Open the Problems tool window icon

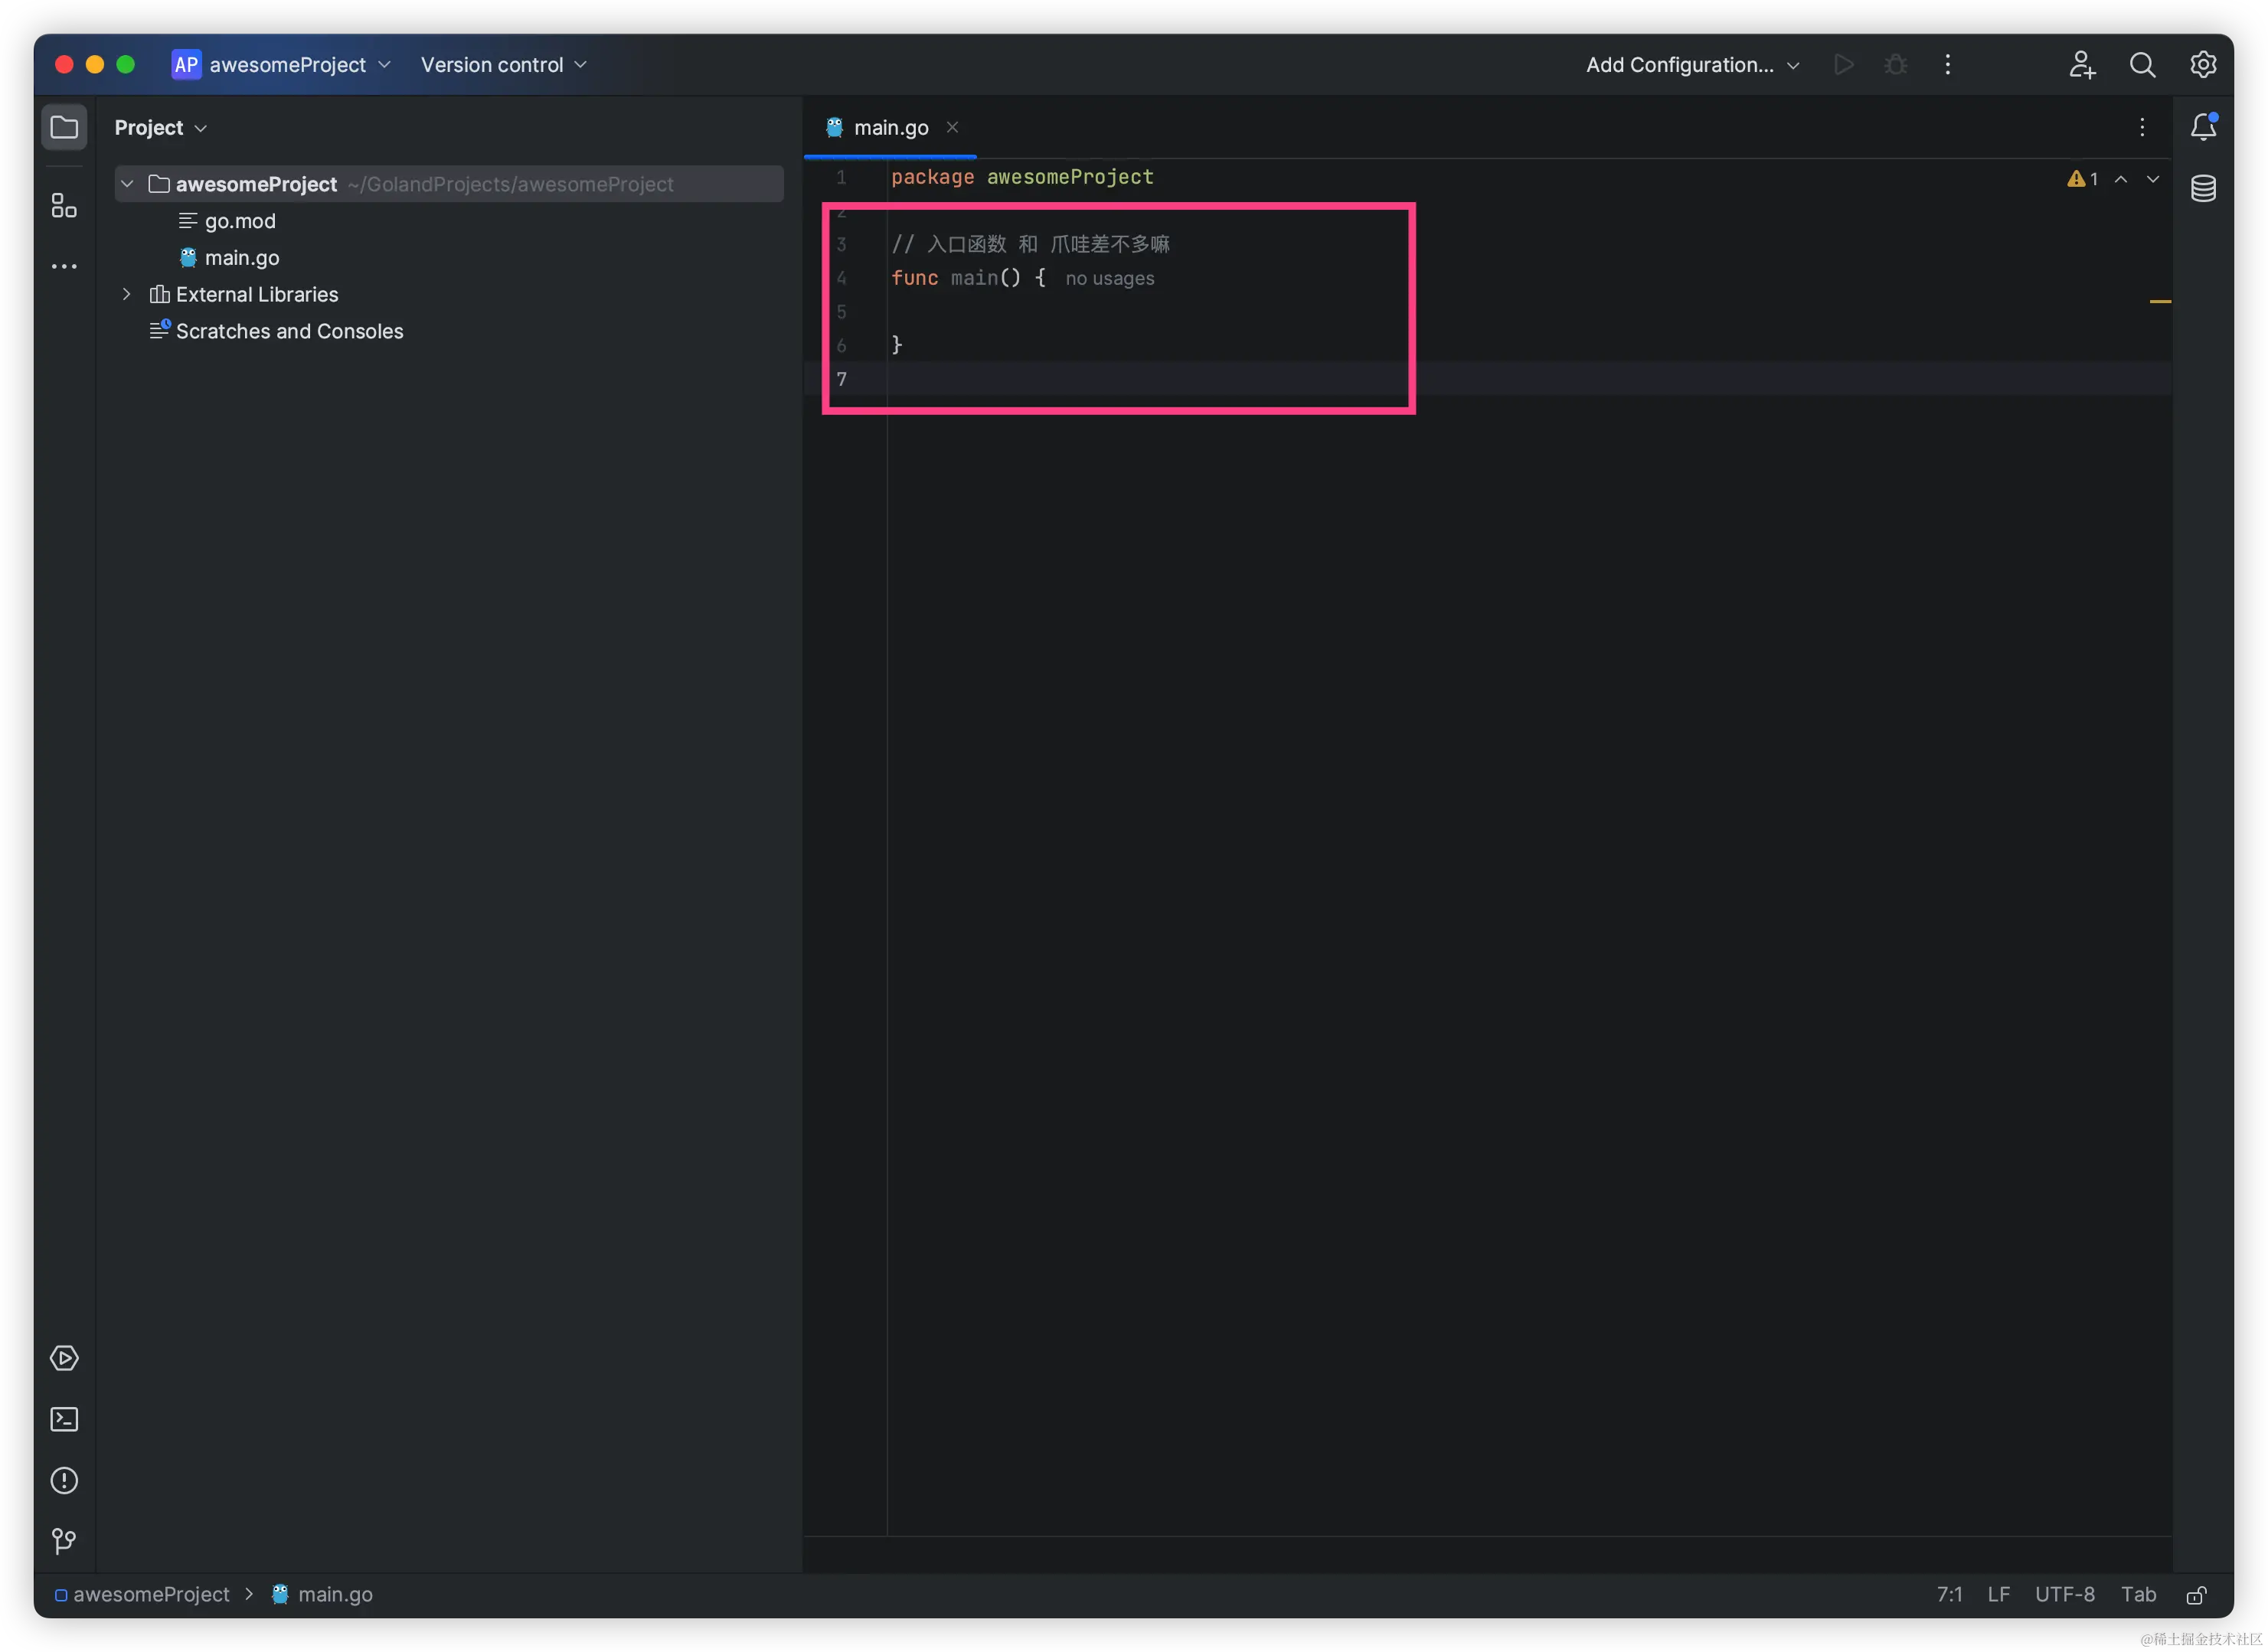click(x=64, y=1480)
